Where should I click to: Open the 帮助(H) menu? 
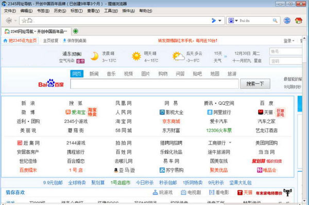pos(146,11)
